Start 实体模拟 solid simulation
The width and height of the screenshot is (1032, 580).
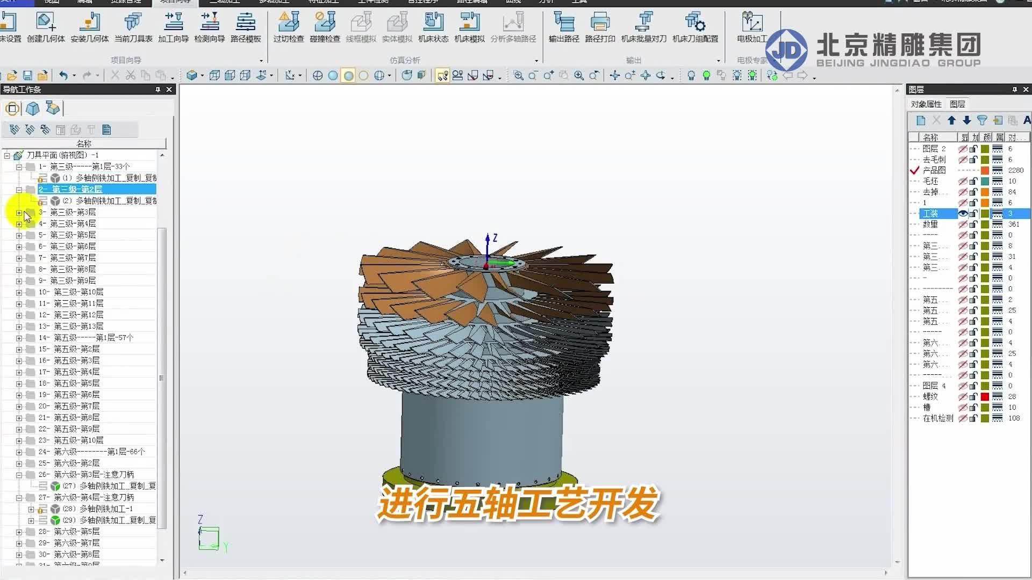(x=396, y=27)
